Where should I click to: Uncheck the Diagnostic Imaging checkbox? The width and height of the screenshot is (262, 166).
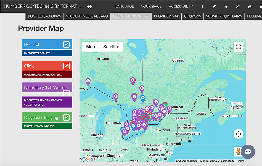[66, 117]
